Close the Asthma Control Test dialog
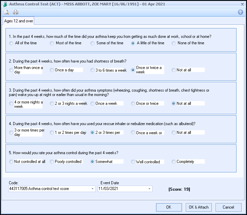247x215 pixels. pos(242,4)
